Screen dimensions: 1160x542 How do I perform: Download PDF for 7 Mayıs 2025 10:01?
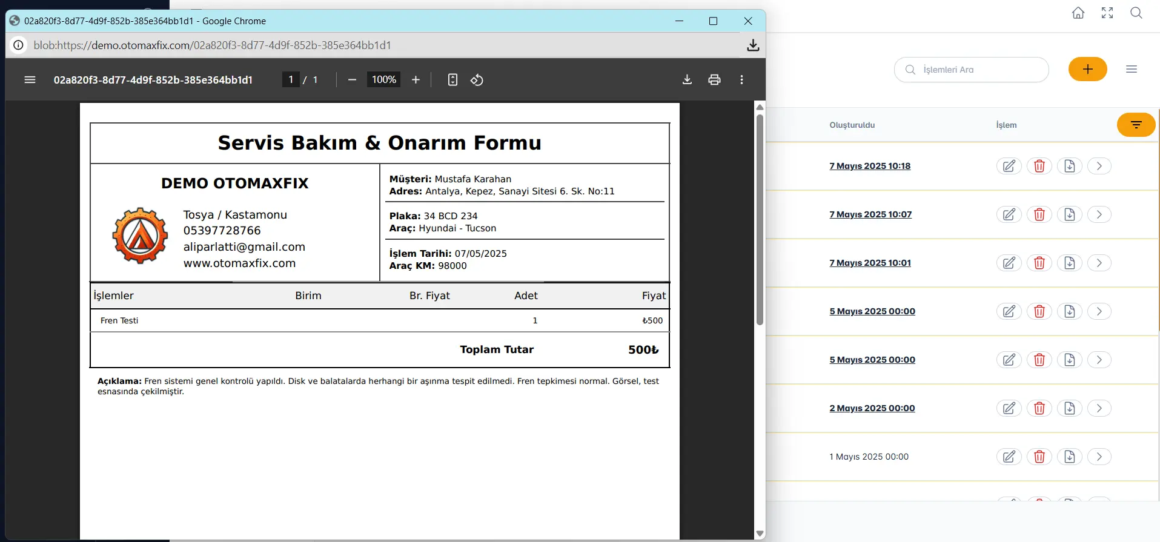pos(1070,263)
